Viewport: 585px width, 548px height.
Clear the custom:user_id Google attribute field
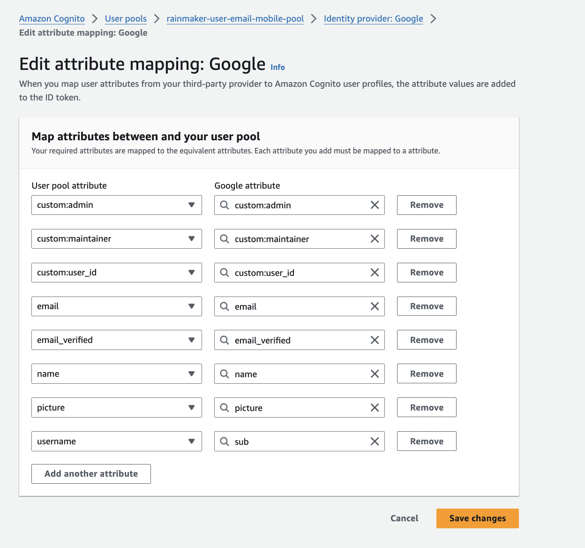tap(375, 273)
